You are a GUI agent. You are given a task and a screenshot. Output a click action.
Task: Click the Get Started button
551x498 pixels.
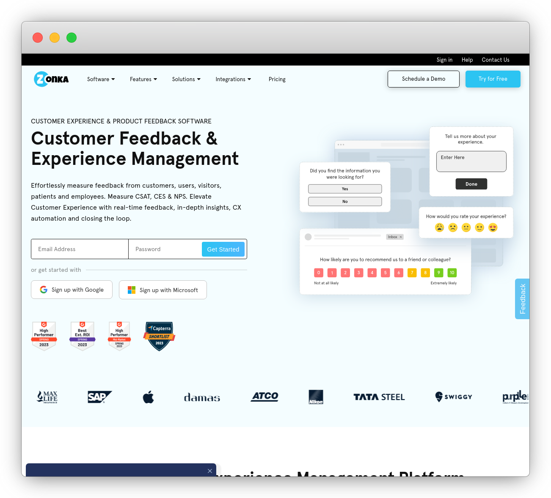[x=223, y=249]
